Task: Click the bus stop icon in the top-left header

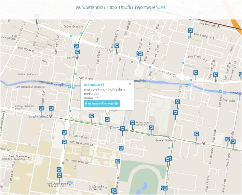Action: (36, 17)
